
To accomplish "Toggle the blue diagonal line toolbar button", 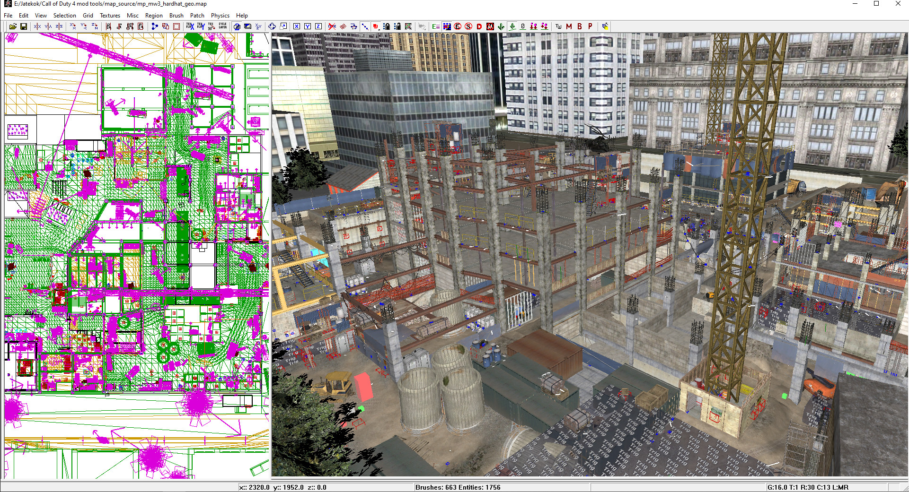I will point(365,26).
